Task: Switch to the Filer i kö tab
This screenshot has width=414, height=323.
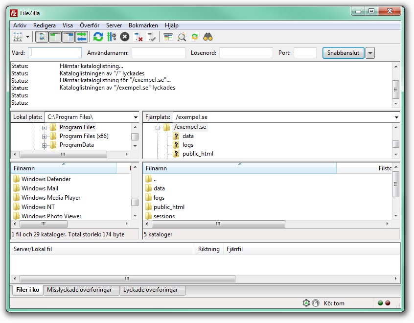Action: coord(28,290)
